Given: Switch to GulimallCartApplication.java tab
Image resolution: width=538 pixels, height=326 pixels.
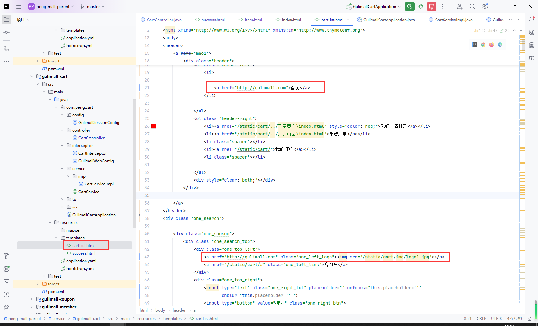Looking at the screenshot, I should point(386,20).
